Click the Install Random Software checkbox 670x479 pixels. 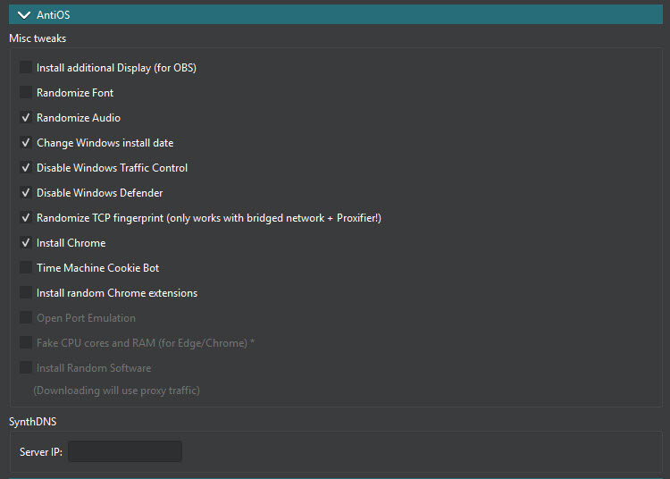26,368
